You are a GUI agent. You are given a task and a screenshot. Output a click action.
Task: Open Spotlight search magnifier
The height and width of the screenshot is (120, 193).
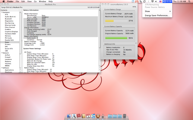[x=189, y=1]
